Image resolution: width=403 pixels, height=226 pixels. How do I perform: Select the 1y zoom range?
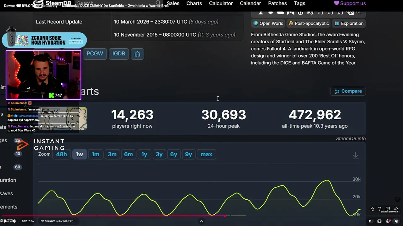(x=144, y=154)
